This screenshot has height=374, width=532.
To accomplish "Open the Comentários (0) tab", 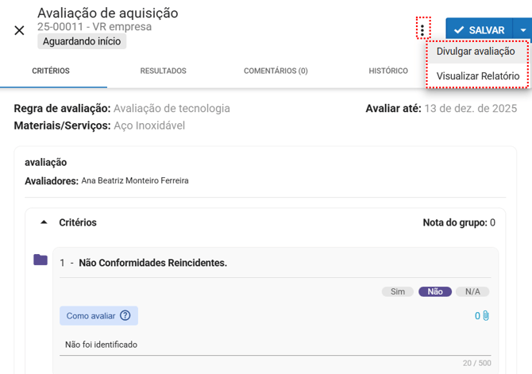I will [x=276, y=71].
